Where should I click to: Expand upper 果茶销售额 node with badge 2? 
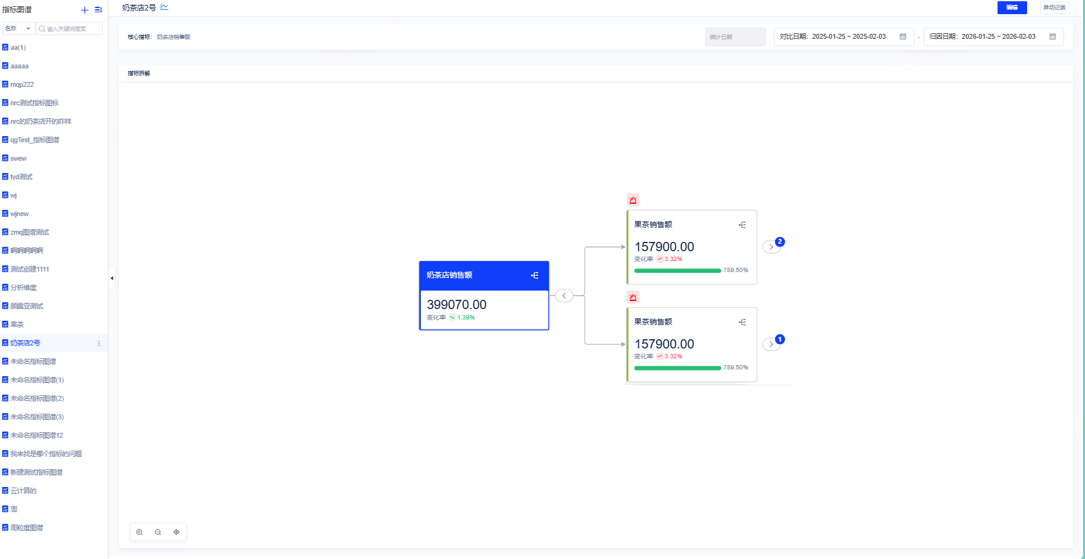771,247
